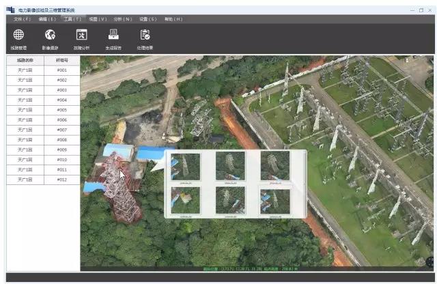Image resolution: width=437 pixels, height=284 pixels.
Task: Click the 生成报告 icon
Action: tap(113, 35)
